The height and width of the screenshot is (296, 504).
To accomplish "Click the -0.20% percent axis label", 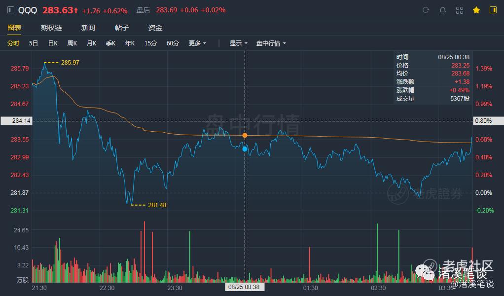I will coord(484,211).
